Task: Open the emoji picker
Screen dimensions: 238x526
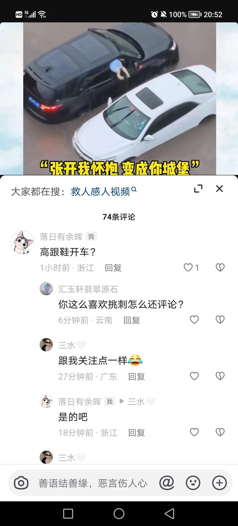Action: 193,483
